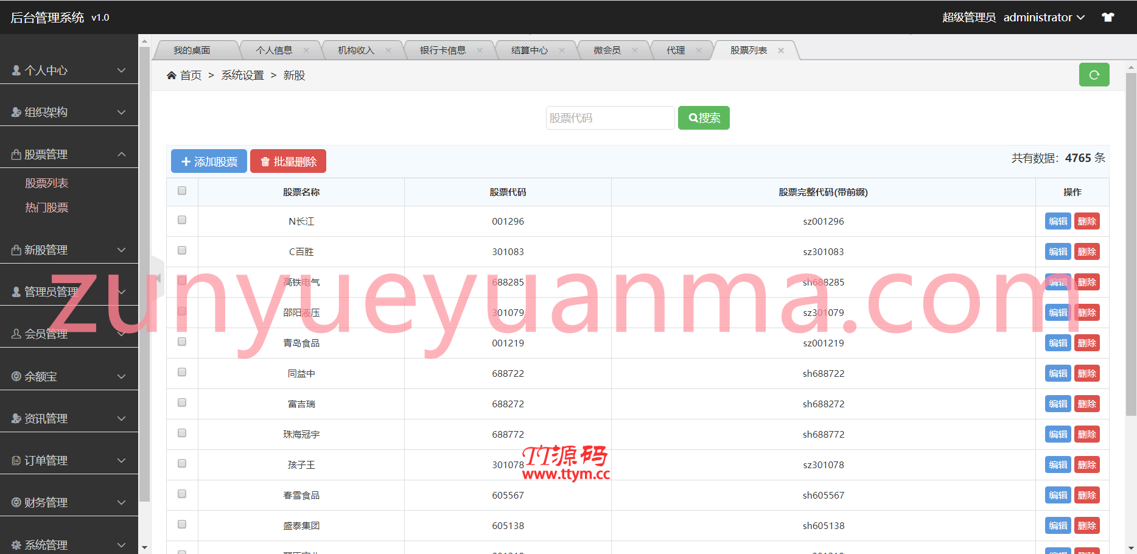Click the 资讯管理 sidebar icon
The width and height of the screenshot is (1137, 554).
(x=16, y=419)
